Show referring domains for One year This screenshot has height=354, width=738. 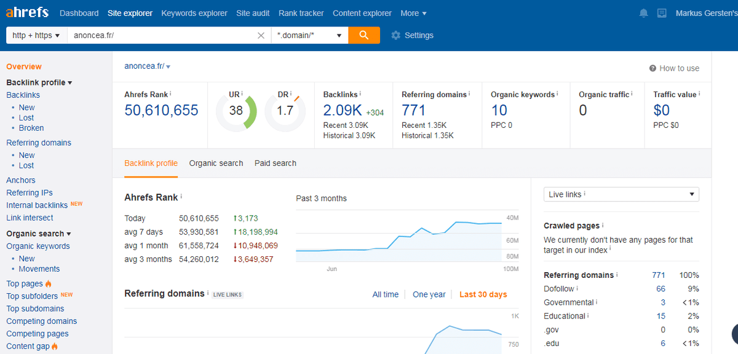click(x=429, y=294)
